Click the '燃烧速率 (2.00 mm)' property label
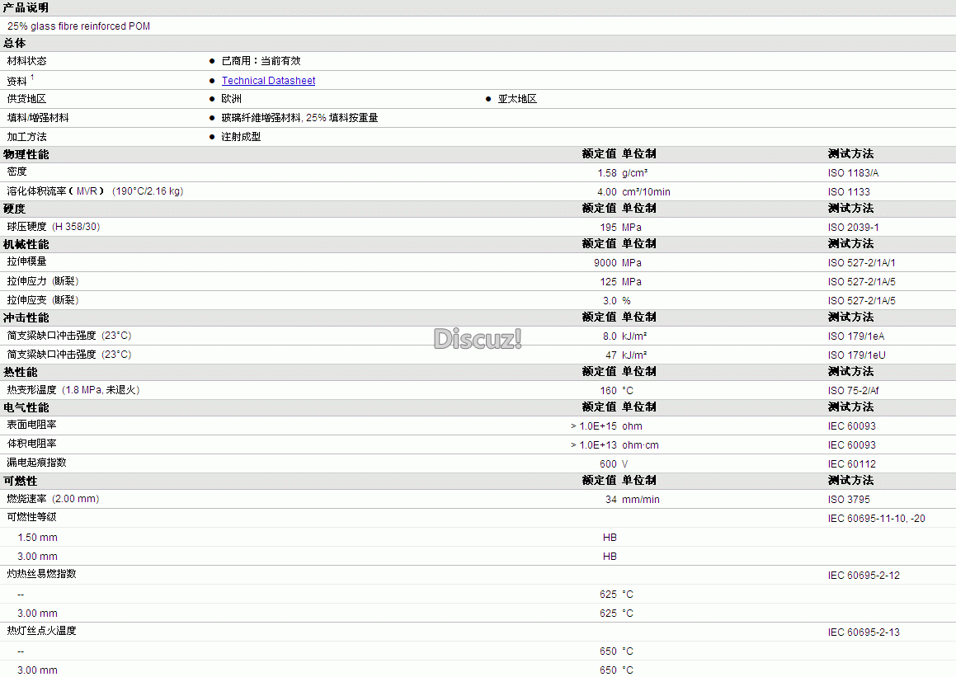 tap(53, 498)
